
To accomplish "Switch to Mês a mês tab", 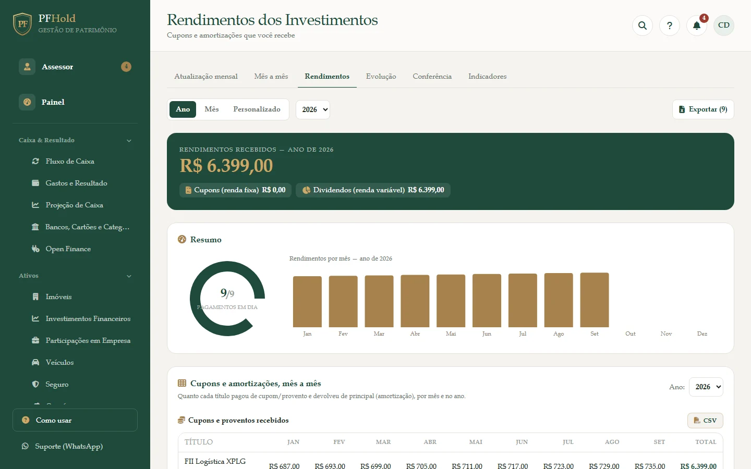I will tap(271, 76).
